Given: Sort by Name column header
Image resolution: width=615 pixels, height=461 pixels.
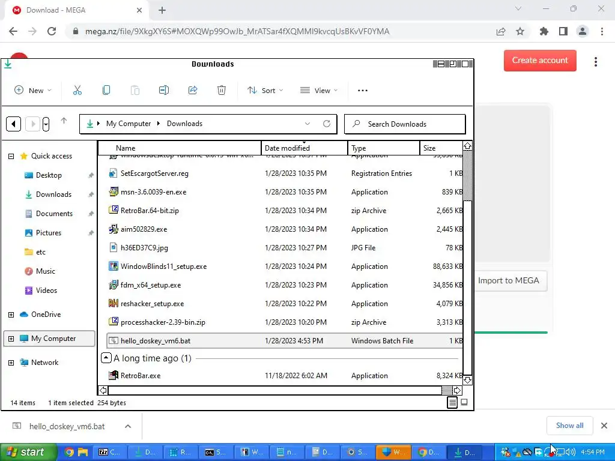Looking at the screenshot, I should tap(180, 148).
